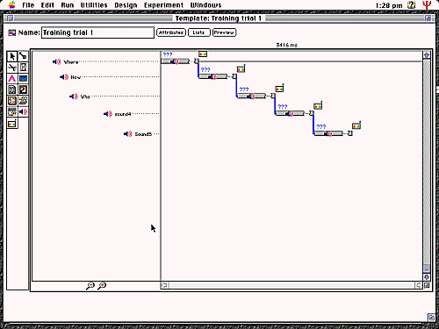Open the Experiment menu
This screenshot has width=439, height=329.
163,5
